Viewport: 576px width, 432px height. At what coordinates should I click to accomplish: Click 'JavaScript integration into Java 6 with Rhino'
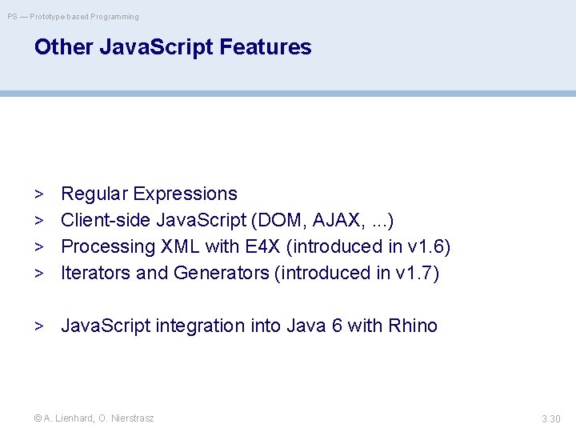249,326
